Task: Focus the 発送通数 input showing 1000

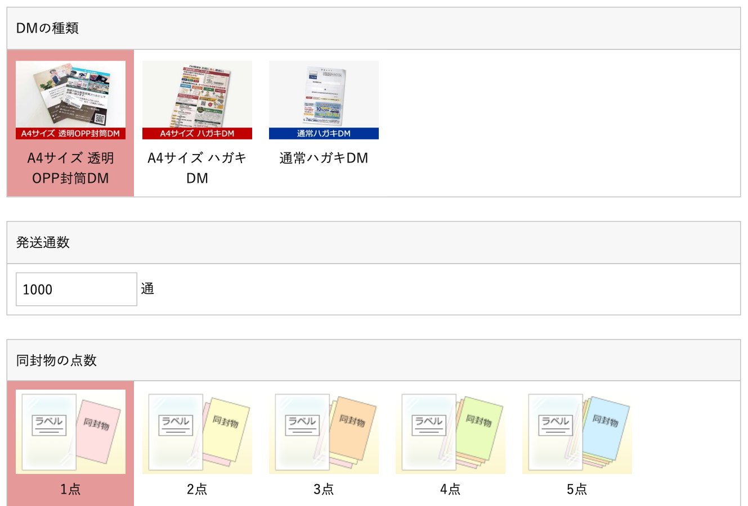Action: point(77,289)
